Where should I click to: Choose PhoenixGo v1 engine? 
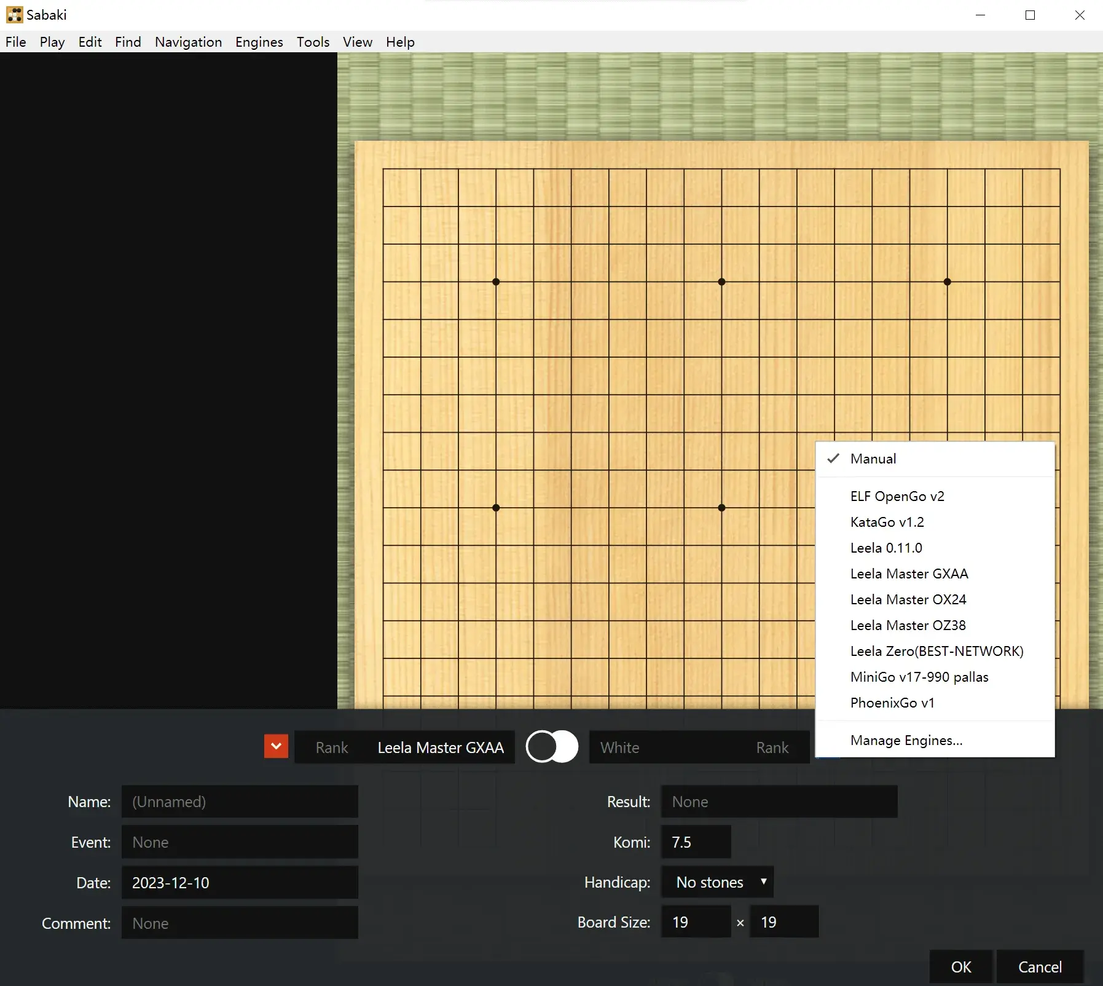click(935, 703)
